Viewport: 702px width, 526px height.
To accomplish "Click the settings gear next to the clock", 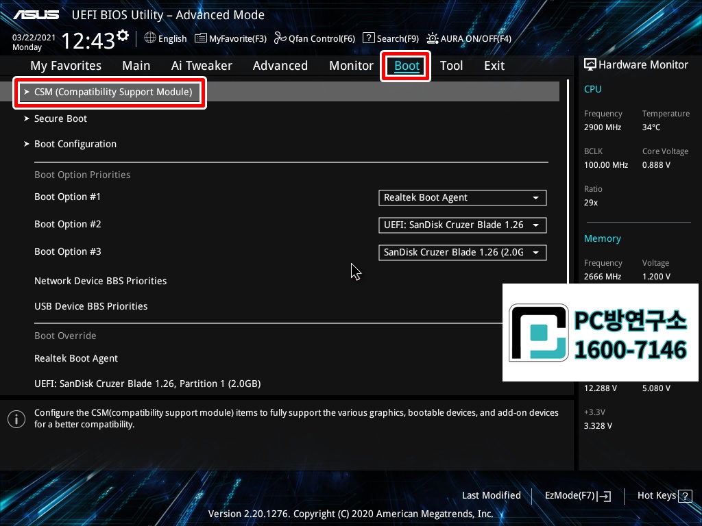I will 123,36.
